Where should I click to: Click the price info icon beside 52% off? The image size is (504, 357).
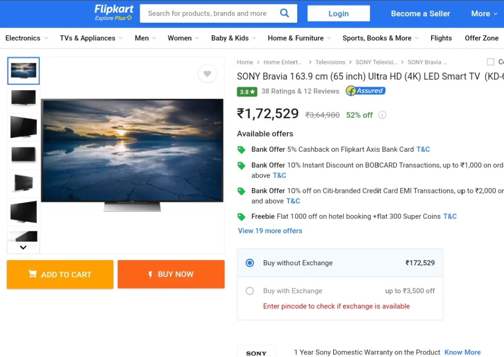[x=382, y=115]
